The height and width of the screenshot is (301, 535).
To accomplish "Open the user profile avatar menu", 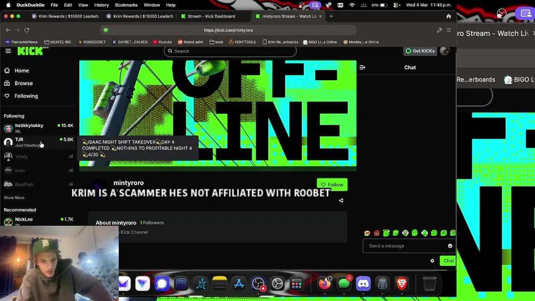I will coord(445,51).
